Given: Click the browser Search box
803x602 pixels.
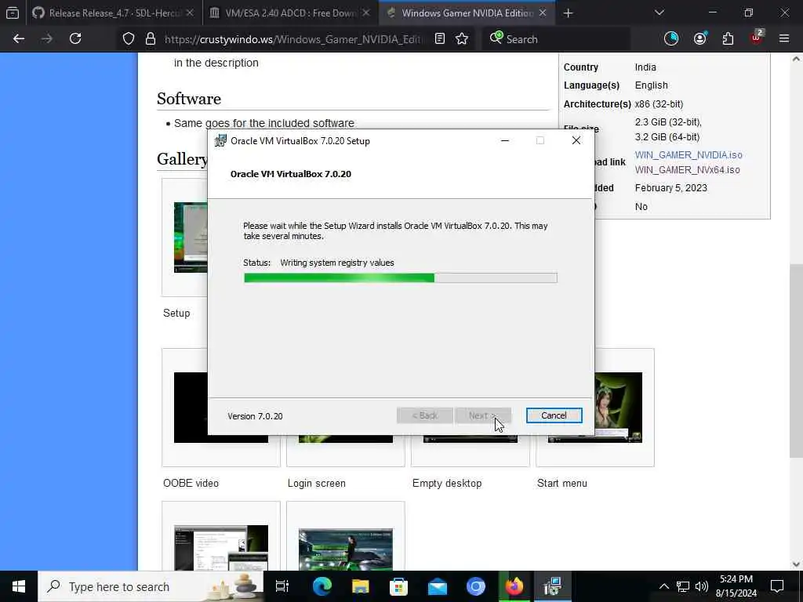Looking at the screenshot, I should pyautogui.click(x=556, y=39).
